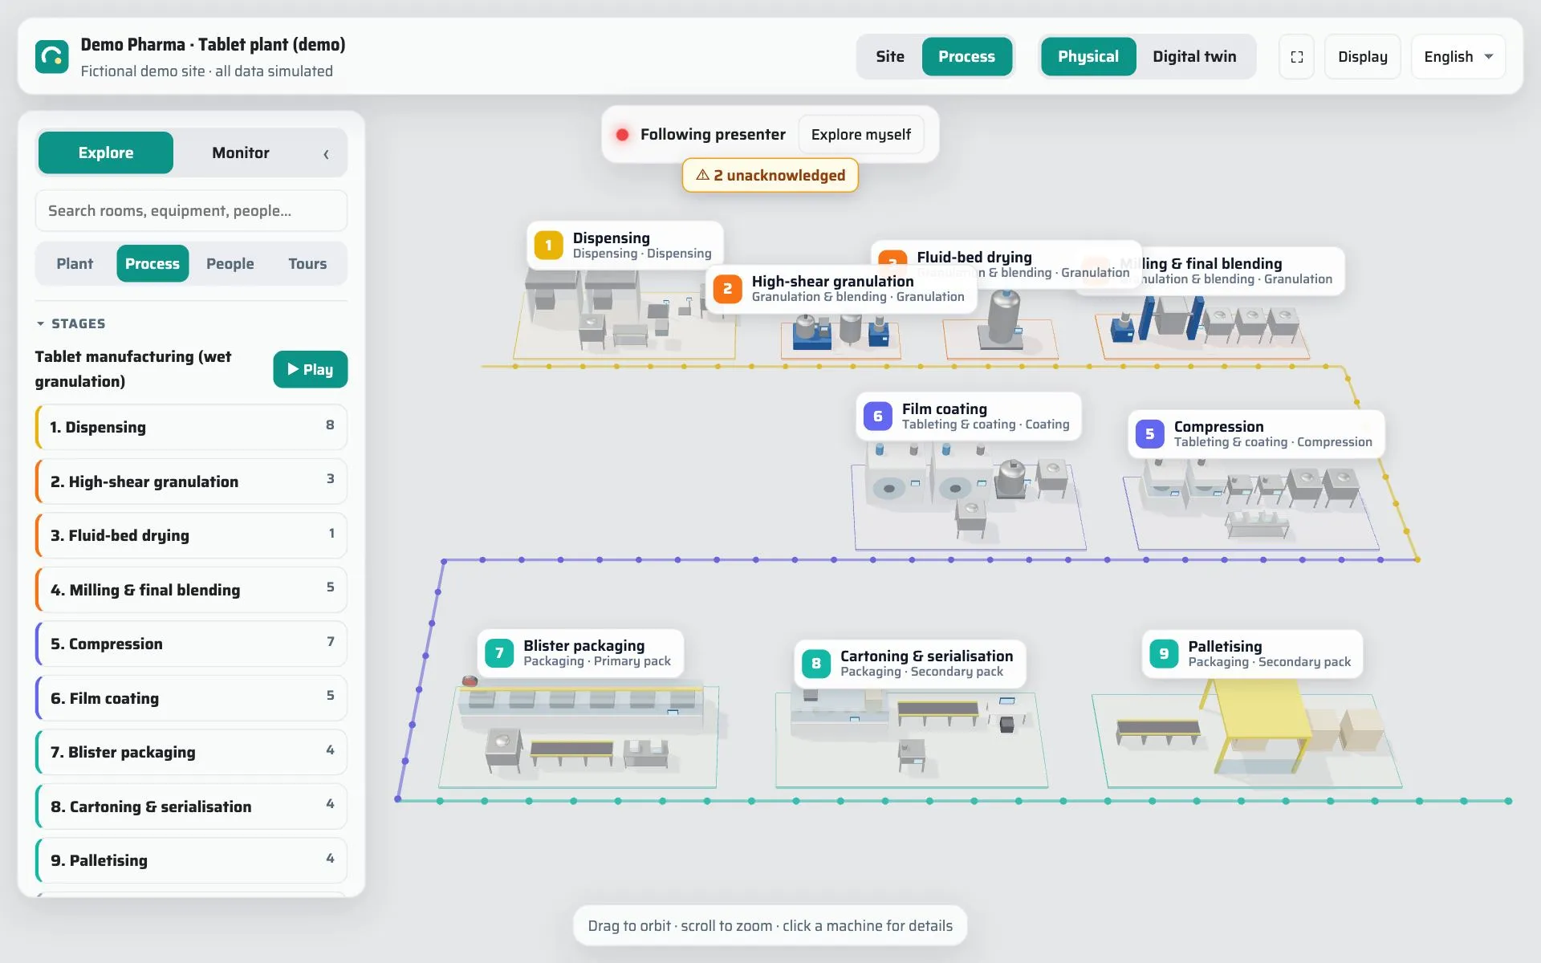This screenshot has height=963, width=1541.
Task: Select 5. Compression stage row
Action: click(191, 644)
